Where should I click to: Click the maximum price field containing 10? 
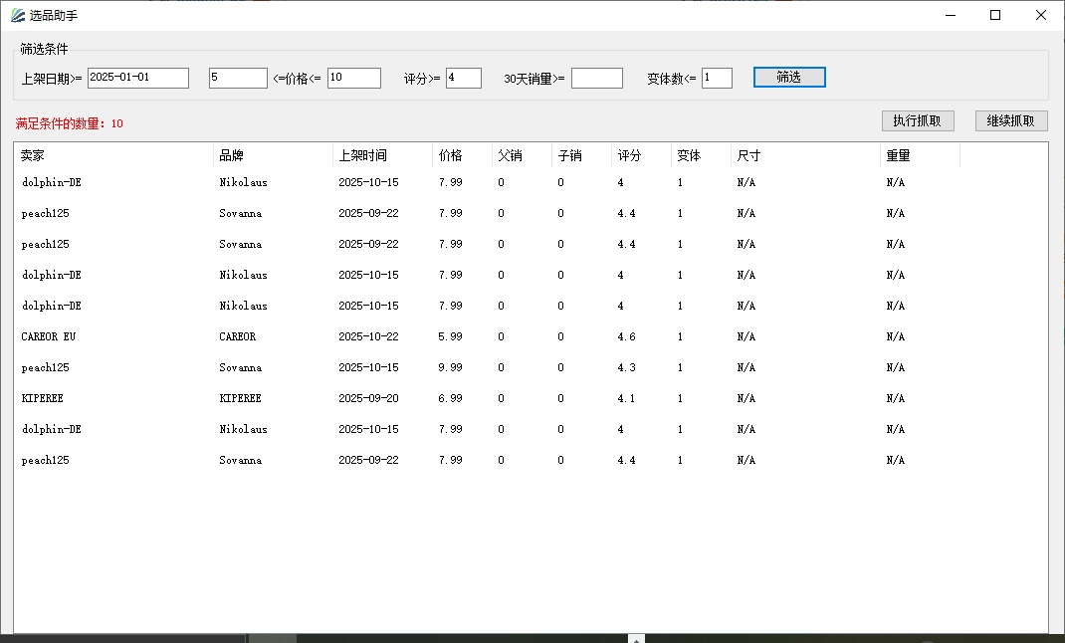coord(353,78)
